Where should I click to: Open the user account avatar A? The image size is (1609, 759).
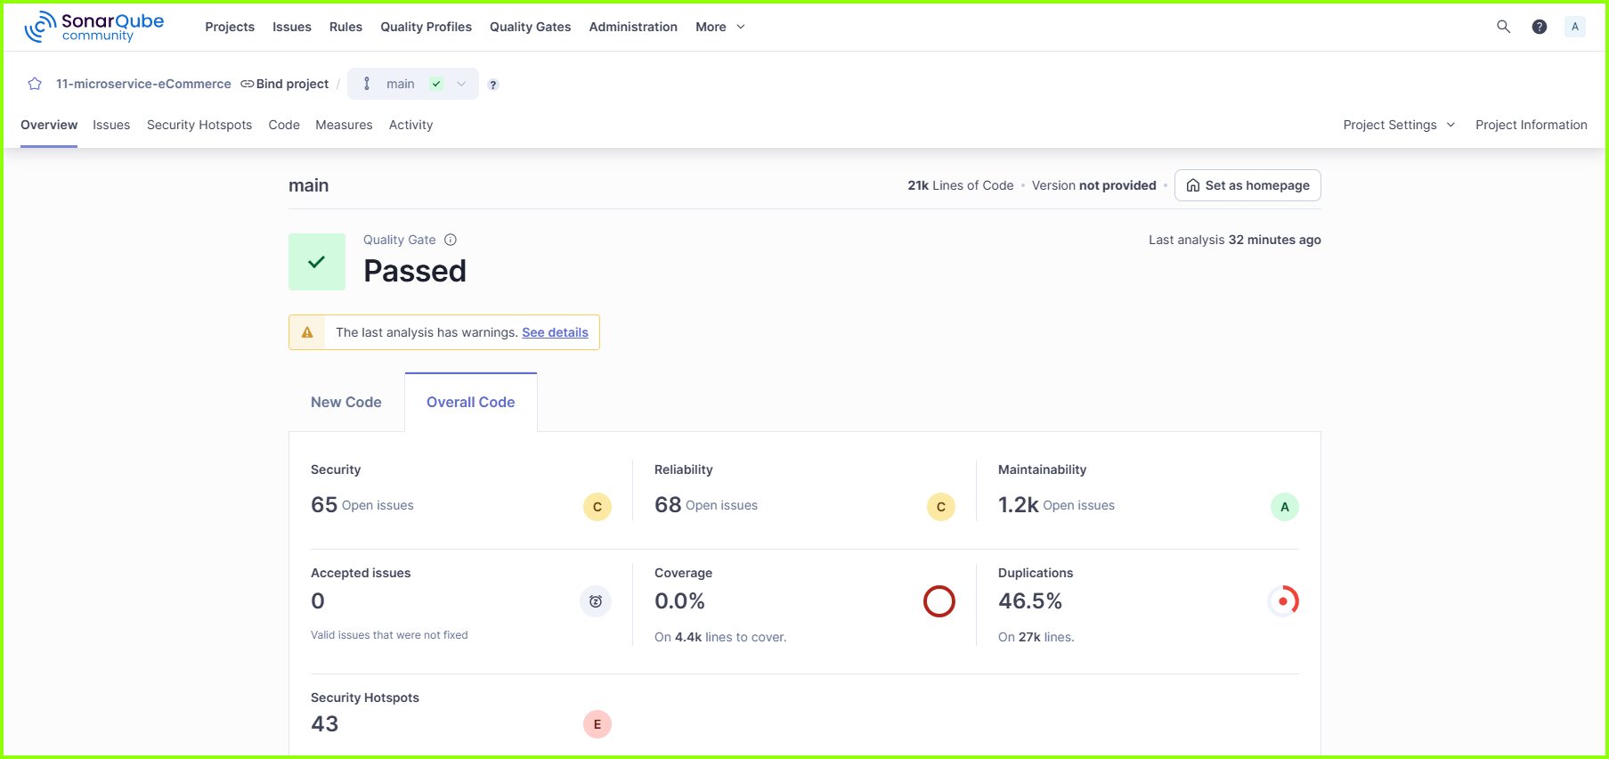pyautogui.click(x=1574, y=27)
